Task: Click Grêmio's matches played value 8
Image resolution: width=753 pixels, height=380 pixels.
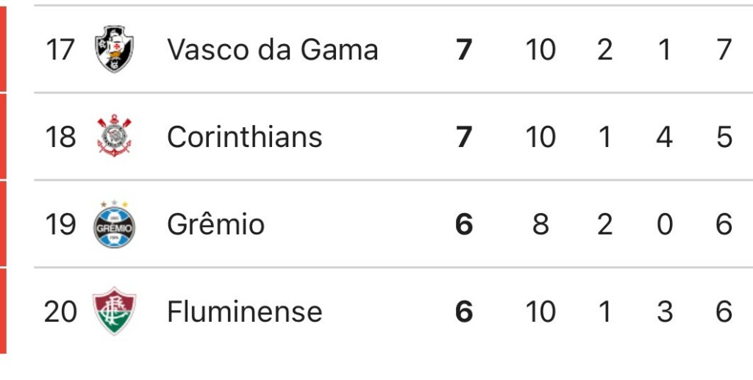Action: [540, 225]
